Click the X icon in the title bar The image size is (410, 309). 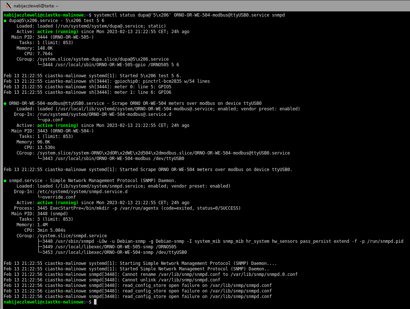(8, 6)
